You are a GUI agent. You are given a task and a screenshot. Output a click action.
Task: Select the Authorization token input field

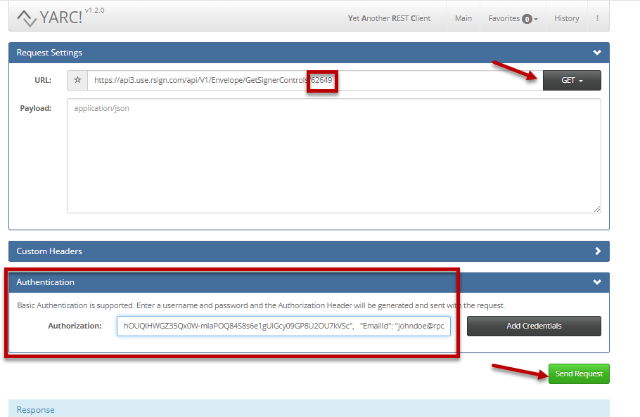283,326
